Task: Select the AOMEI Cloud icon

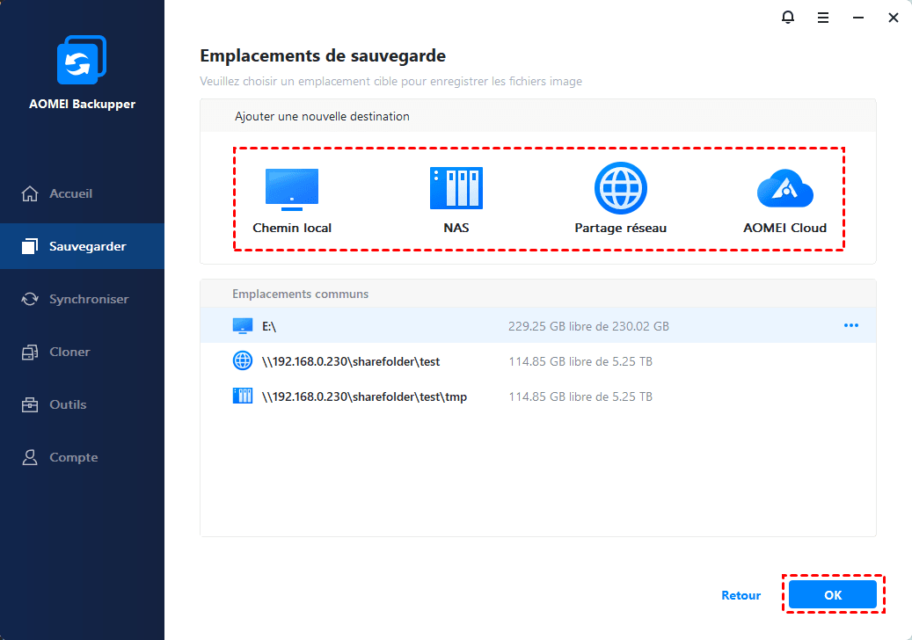Action: click(784, 188)
